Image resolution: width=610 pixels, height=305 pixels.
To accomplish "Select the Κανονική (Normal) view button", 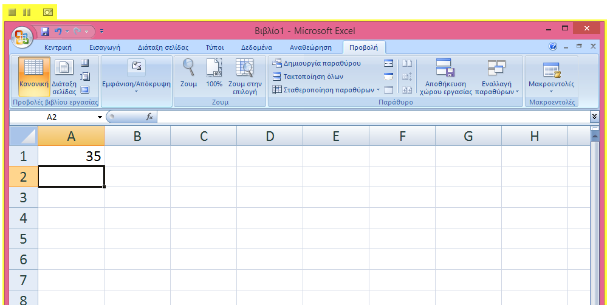I will coord(34,77).
